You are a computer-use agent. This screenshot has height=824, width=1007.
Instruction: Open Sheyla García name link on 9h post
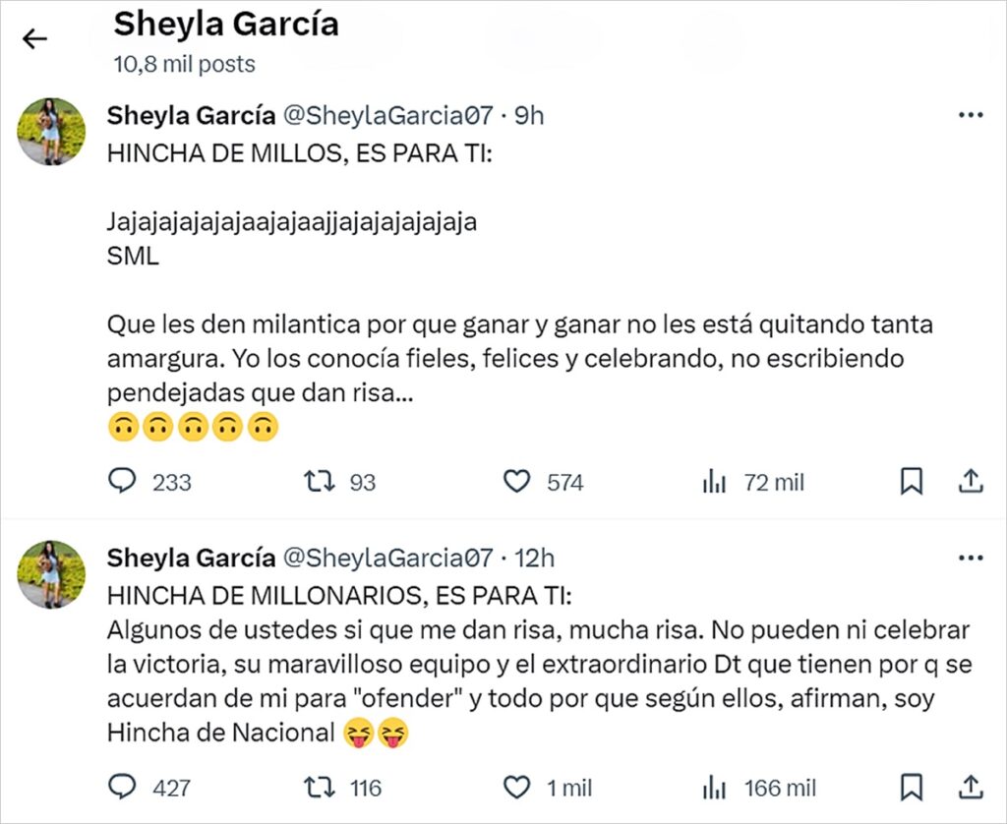click(191, 115)
